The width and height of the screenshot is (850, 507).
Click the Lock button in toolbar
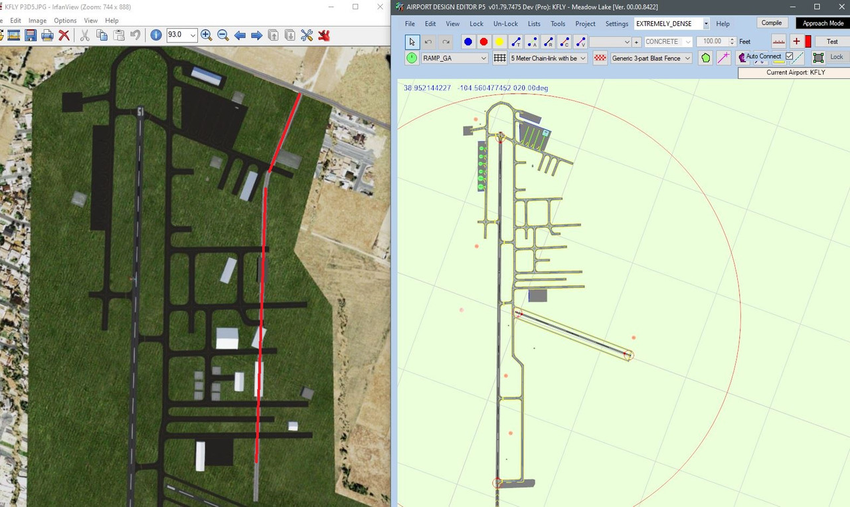(x=837, y=57)
